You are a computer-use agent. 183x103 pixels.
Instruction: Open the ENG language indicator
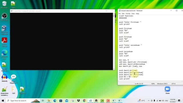point(166,100)
